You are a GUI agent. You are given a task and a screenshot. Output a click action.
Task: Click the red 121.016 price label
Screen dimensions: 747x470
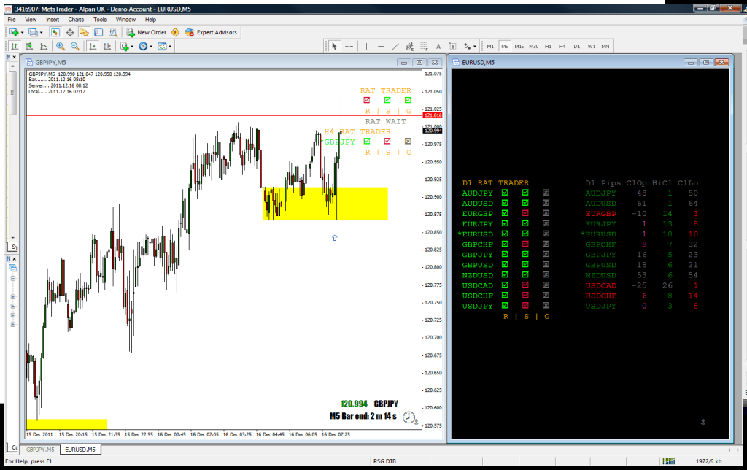(433, 115)
